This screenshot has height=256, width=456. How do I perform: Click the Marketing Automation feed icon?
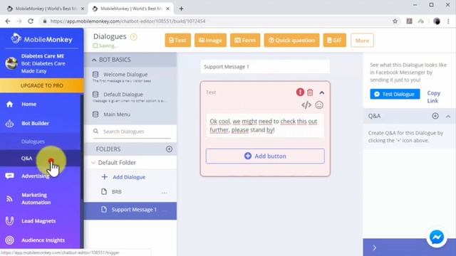pos(9,199)
